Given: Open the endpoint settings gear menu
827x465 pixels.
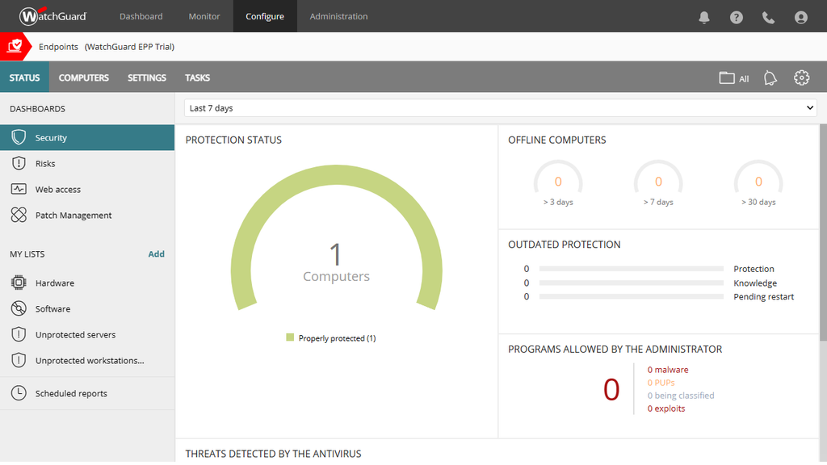Looking at the screenshot, I should [801, 77].
